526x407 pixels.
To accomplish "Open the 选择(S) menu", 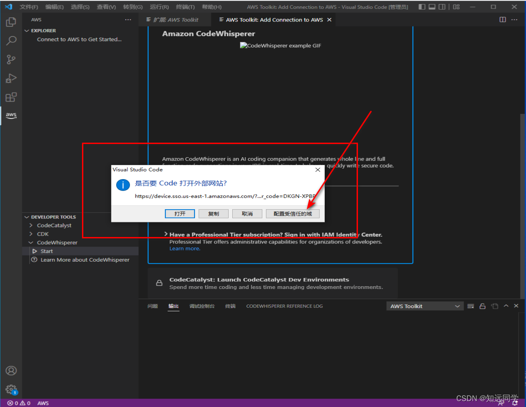I will (80, 7).
